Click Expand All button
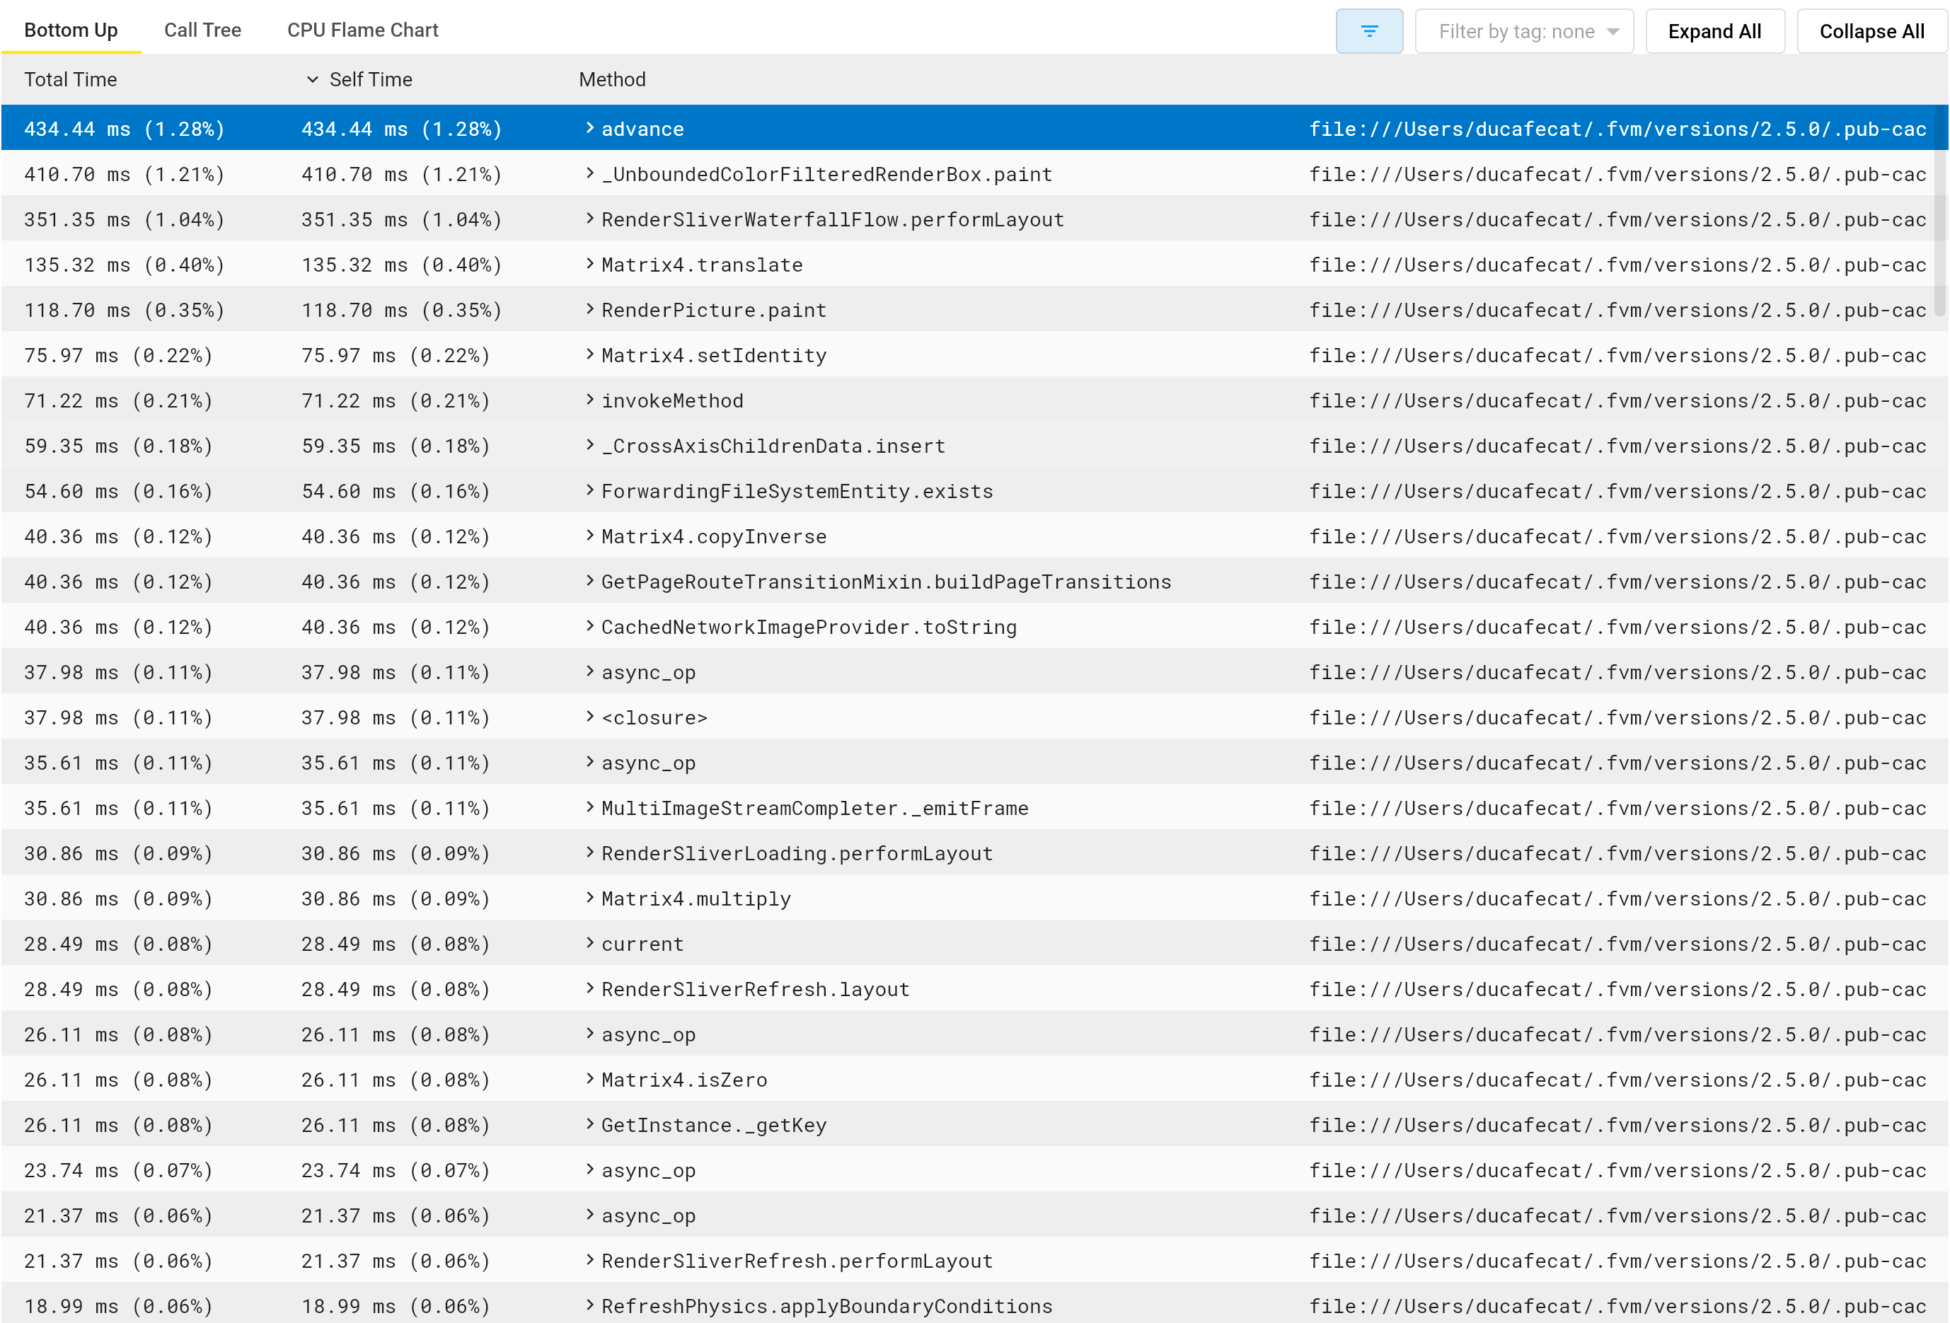This screenshot has height=1323, width=1950. coord(1714,31)
